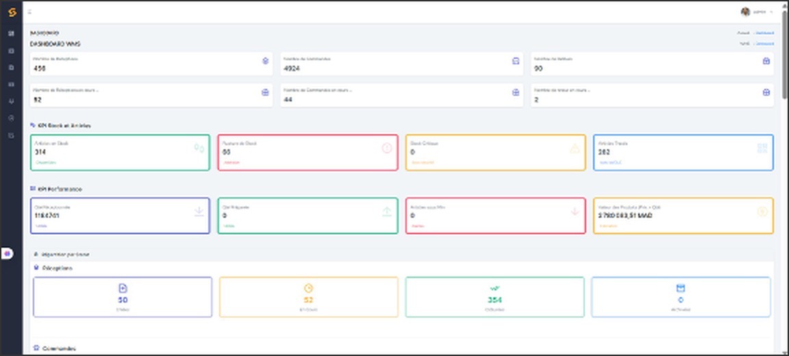Click the icon on the 90 card
Viewport: 789px width, 356px height.
point(766,61)
